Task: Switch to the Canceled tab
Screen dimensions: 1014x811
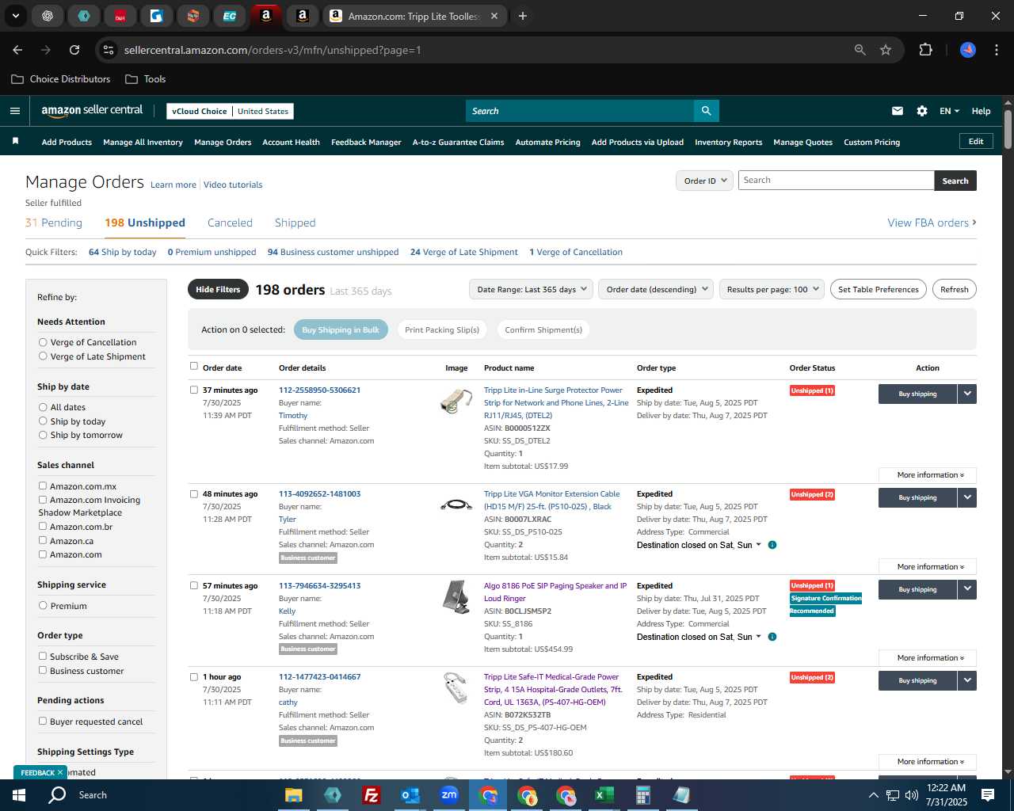Action: [230, 223]
